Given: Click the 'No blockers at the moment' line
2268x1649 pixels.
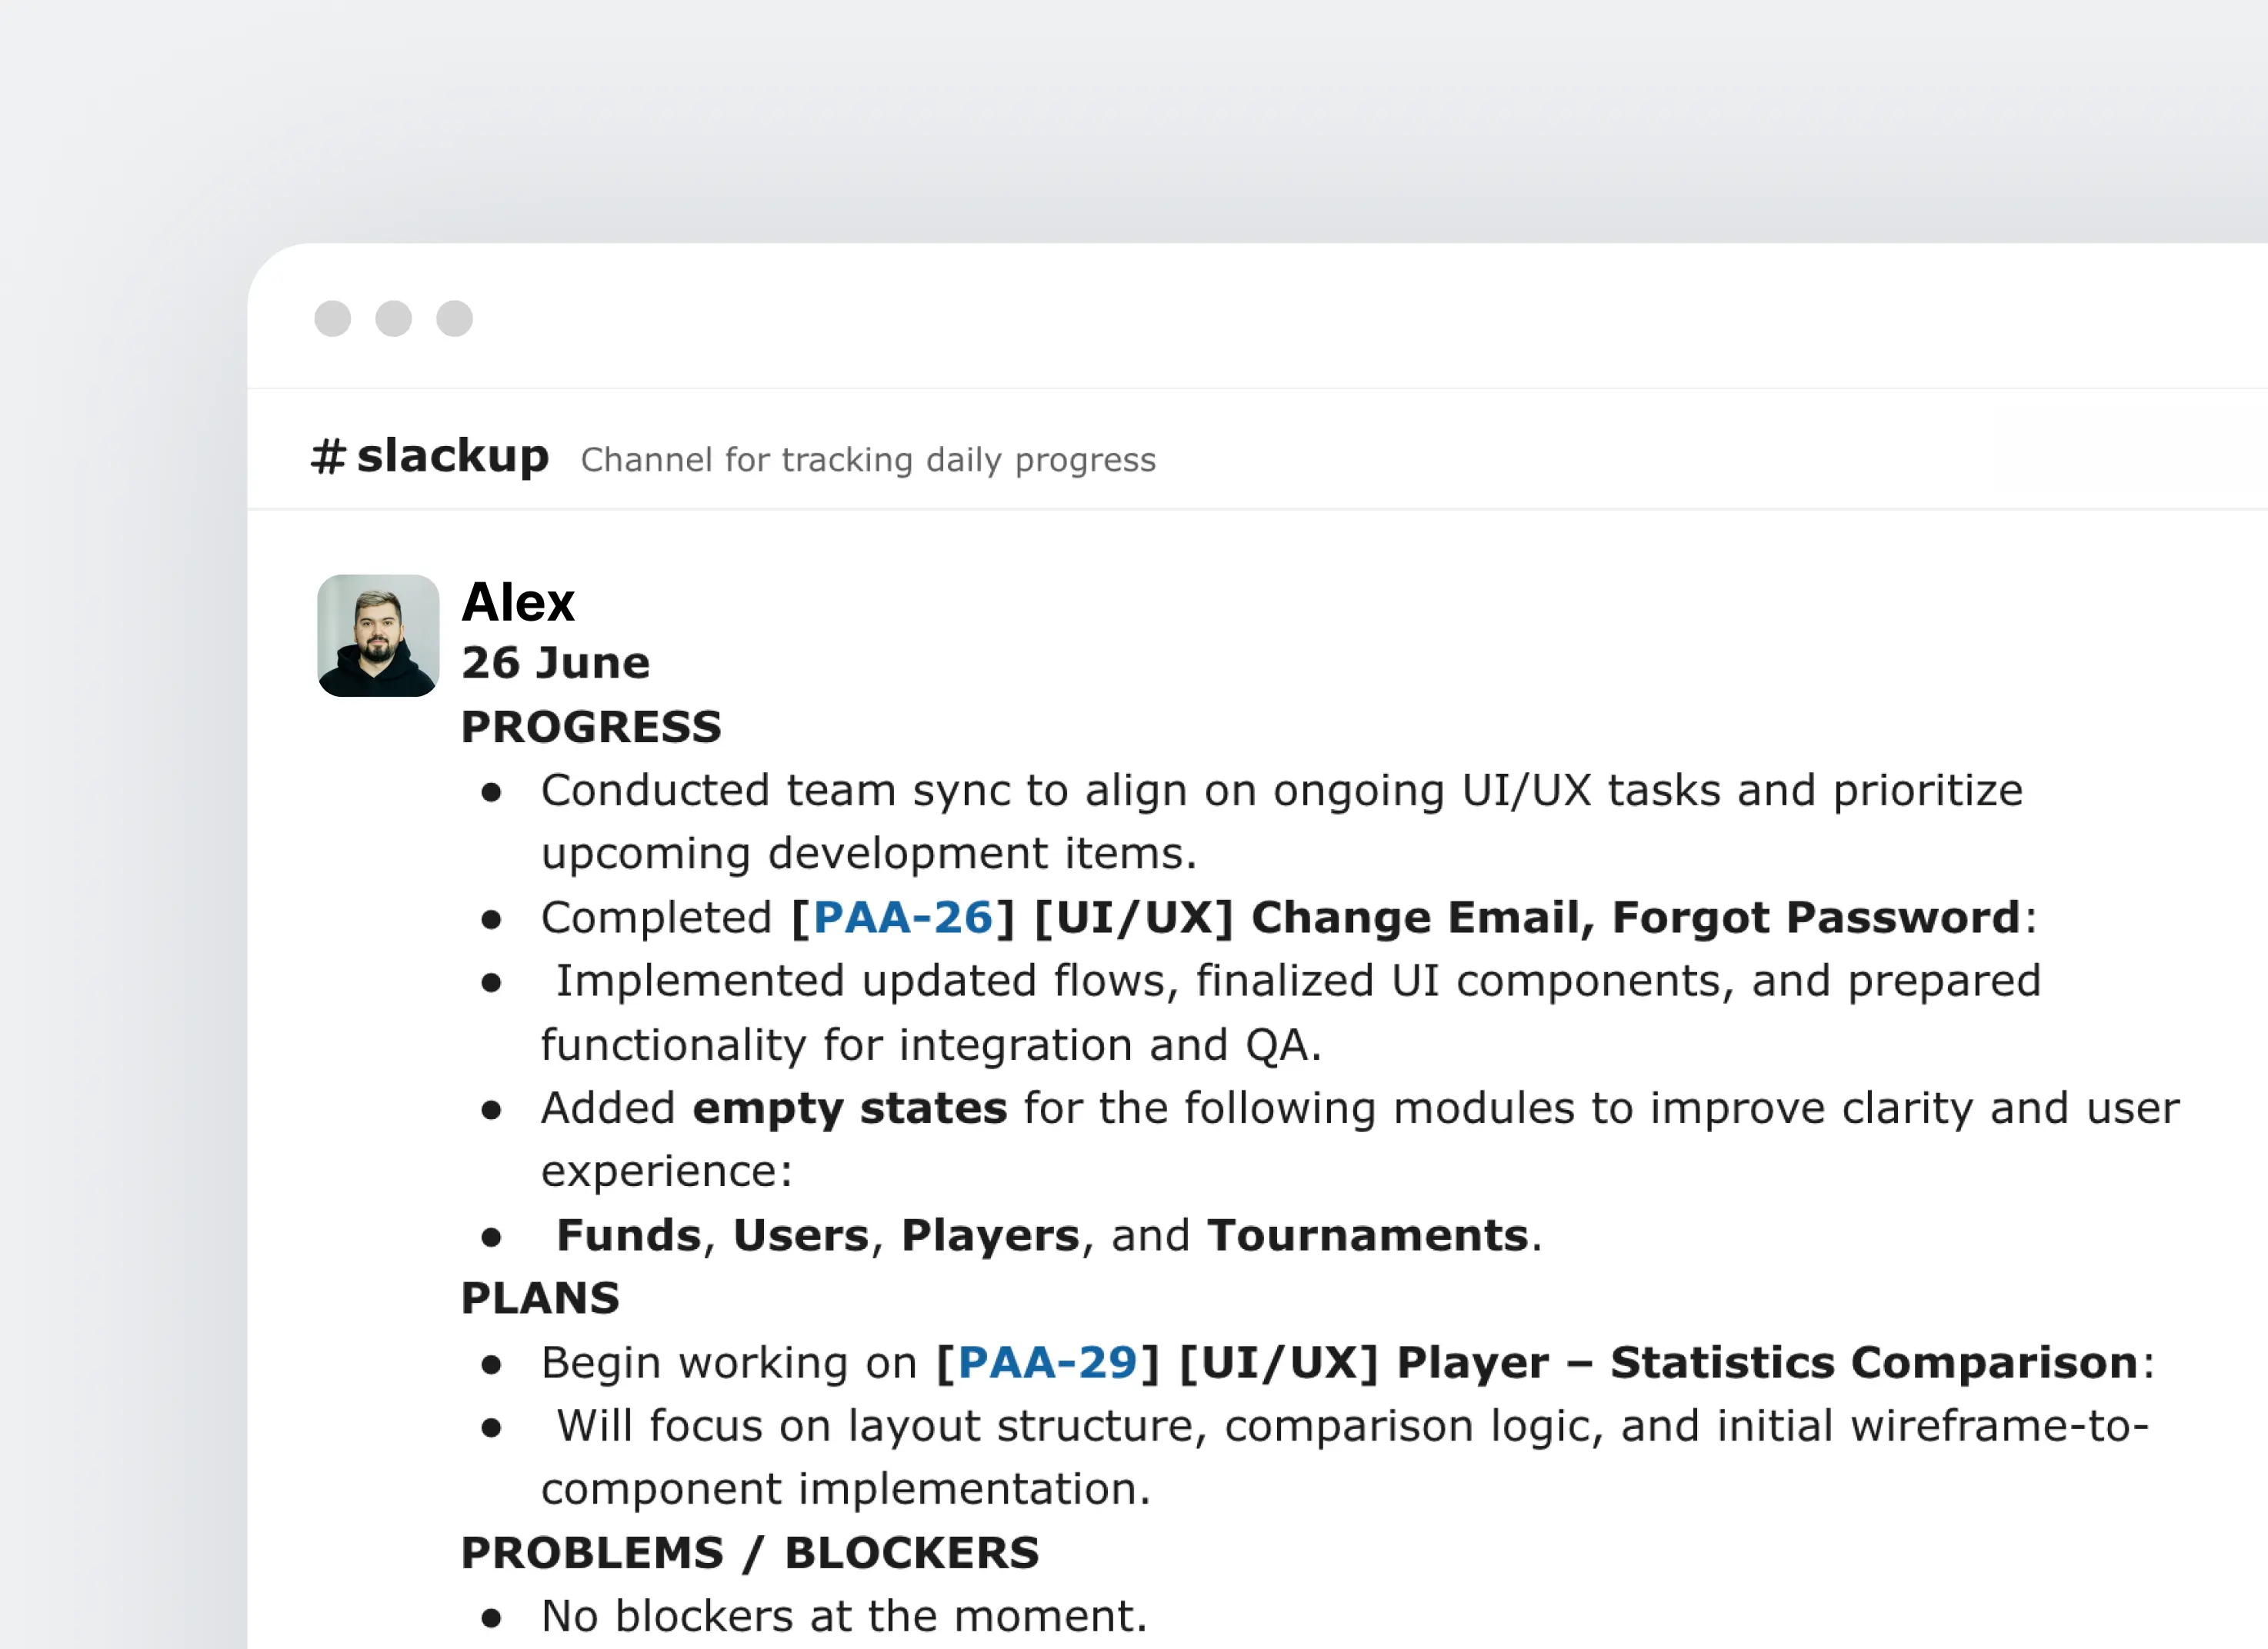Looking at the screenshot, I should pyautogui.click(x=844, y=1616).
